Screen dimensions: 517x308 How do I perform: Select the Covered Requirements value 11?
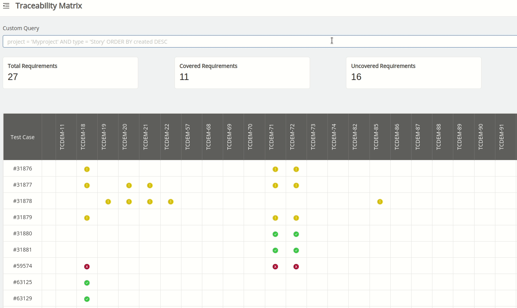[184, 77]
